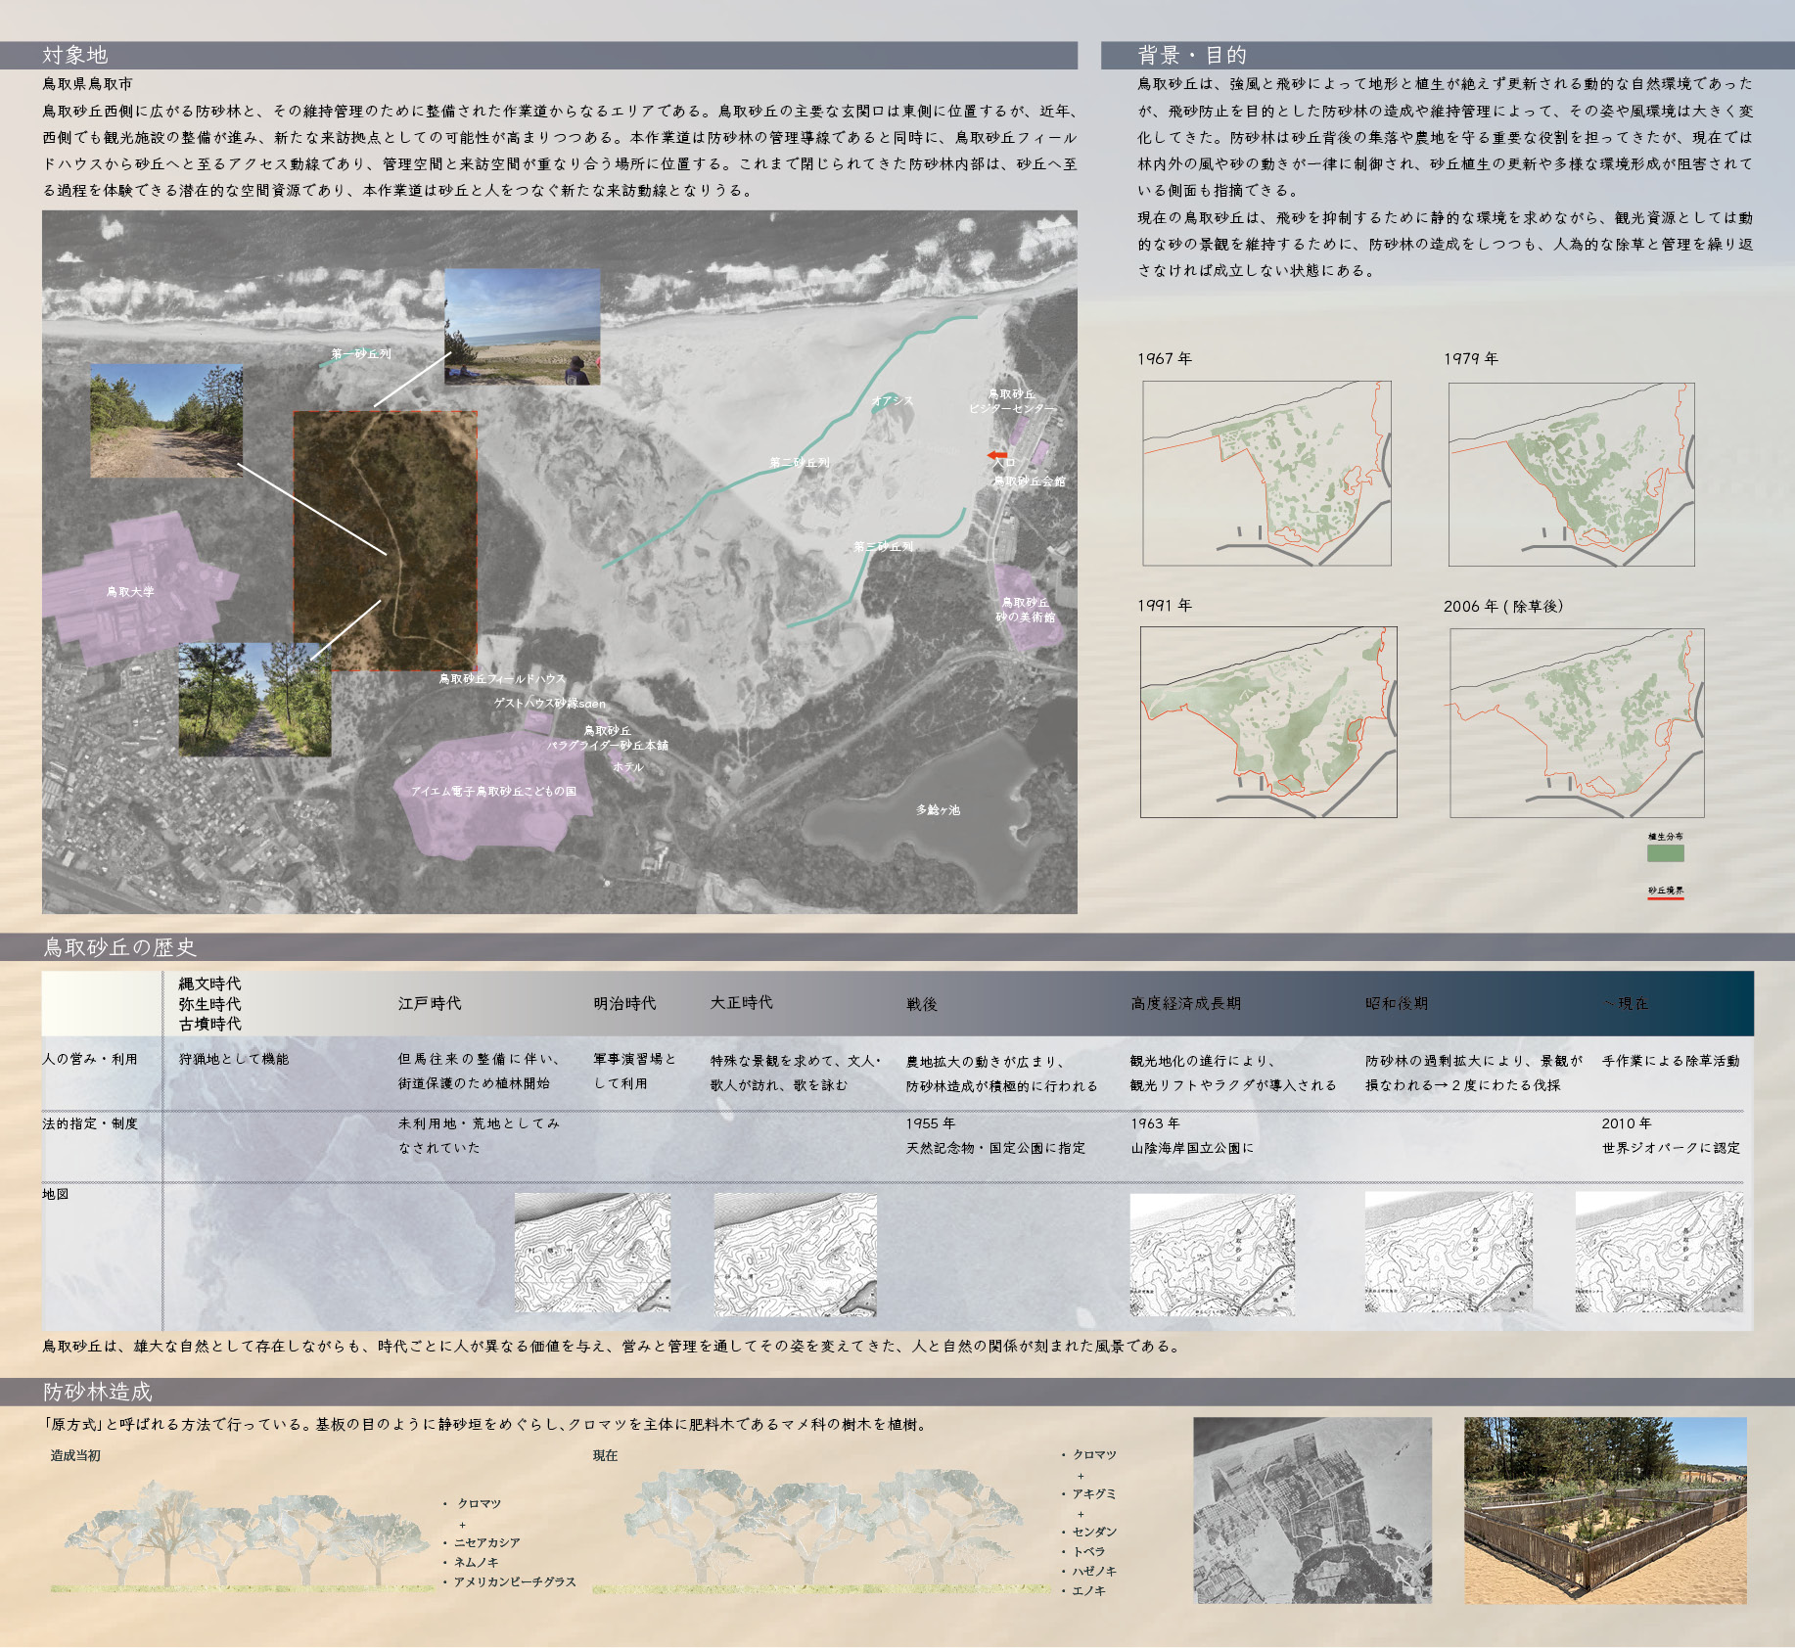Select the 対象地 section header
The image size is (1795, 1648).
(x=75, y=55)
